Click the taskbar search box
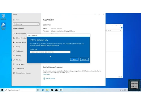This screenshot has width=141, height=105. click(x=20, y=90)
